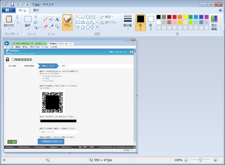Screen dimensions: 225x165
Task: Choose the Line shape
Action: (78, 18)
